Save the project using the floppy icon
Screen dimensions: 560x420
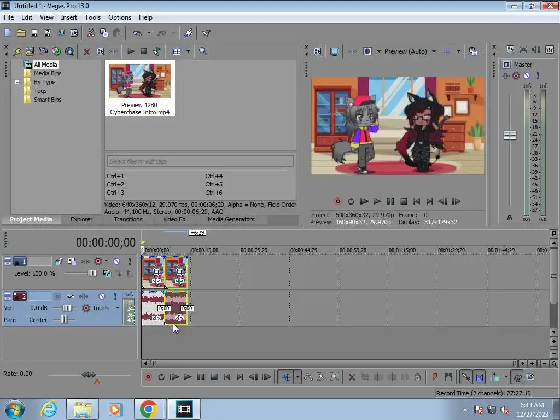34,33
